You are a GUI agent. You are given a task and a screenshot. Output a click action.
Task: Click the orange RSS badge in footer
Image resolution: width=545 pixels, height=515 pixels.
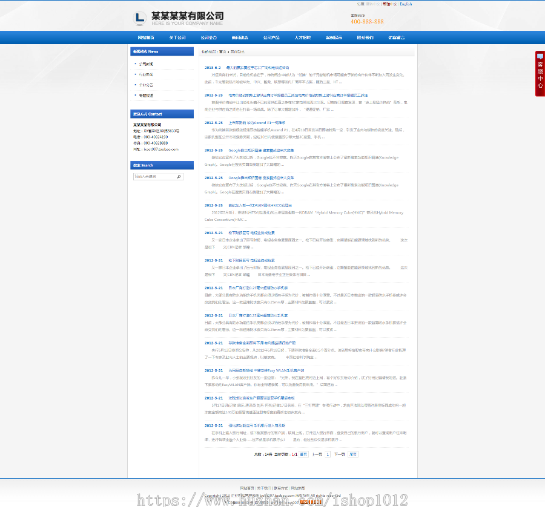click(x=311, y=502)
